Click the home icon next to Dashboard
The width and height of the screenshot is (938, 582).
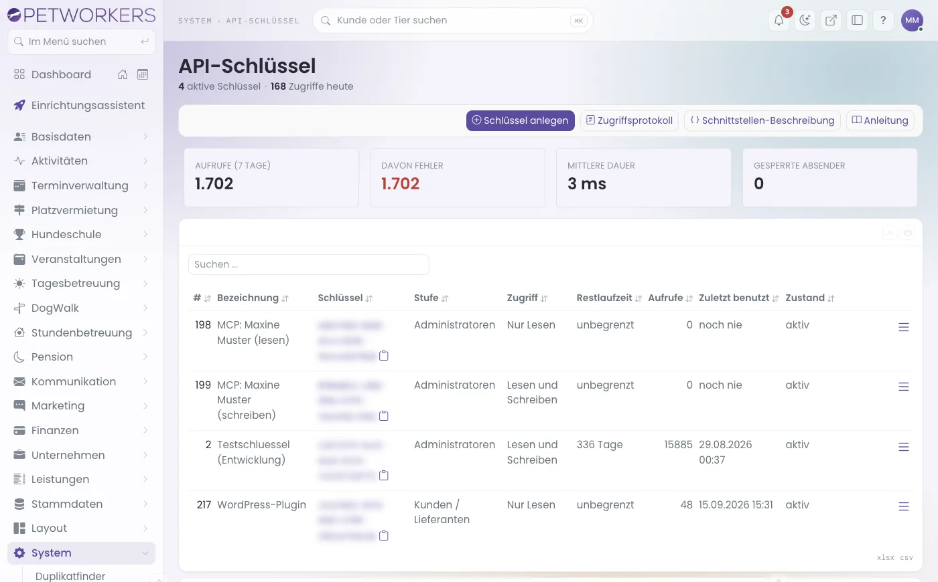(123, 74)
